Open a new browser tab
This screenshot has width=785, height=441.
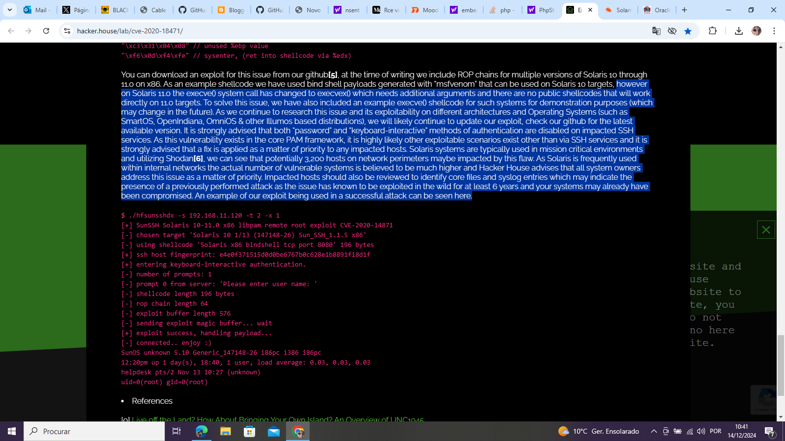click(684, 10)
